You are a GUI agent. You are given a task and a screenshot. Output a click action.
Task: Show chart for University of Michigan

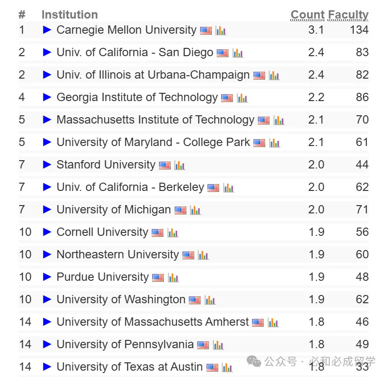click(195, 210)
